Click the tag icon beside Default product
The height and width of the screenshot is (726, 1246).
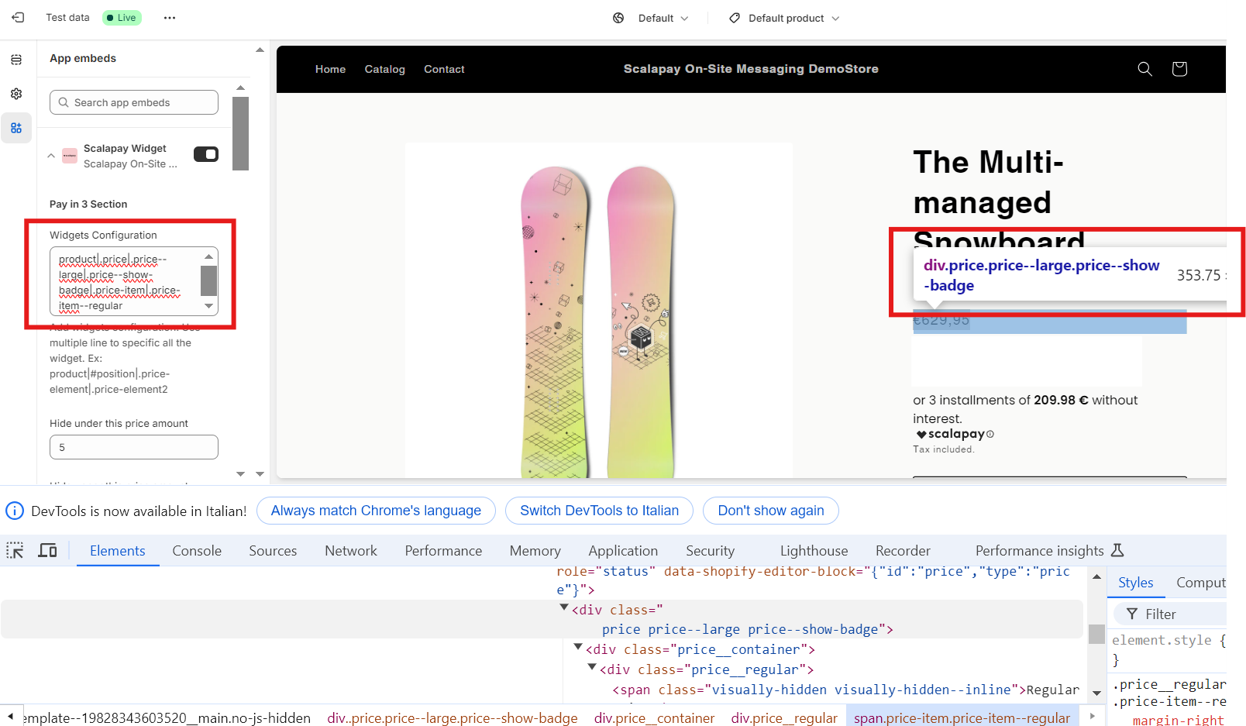[735, 18]
